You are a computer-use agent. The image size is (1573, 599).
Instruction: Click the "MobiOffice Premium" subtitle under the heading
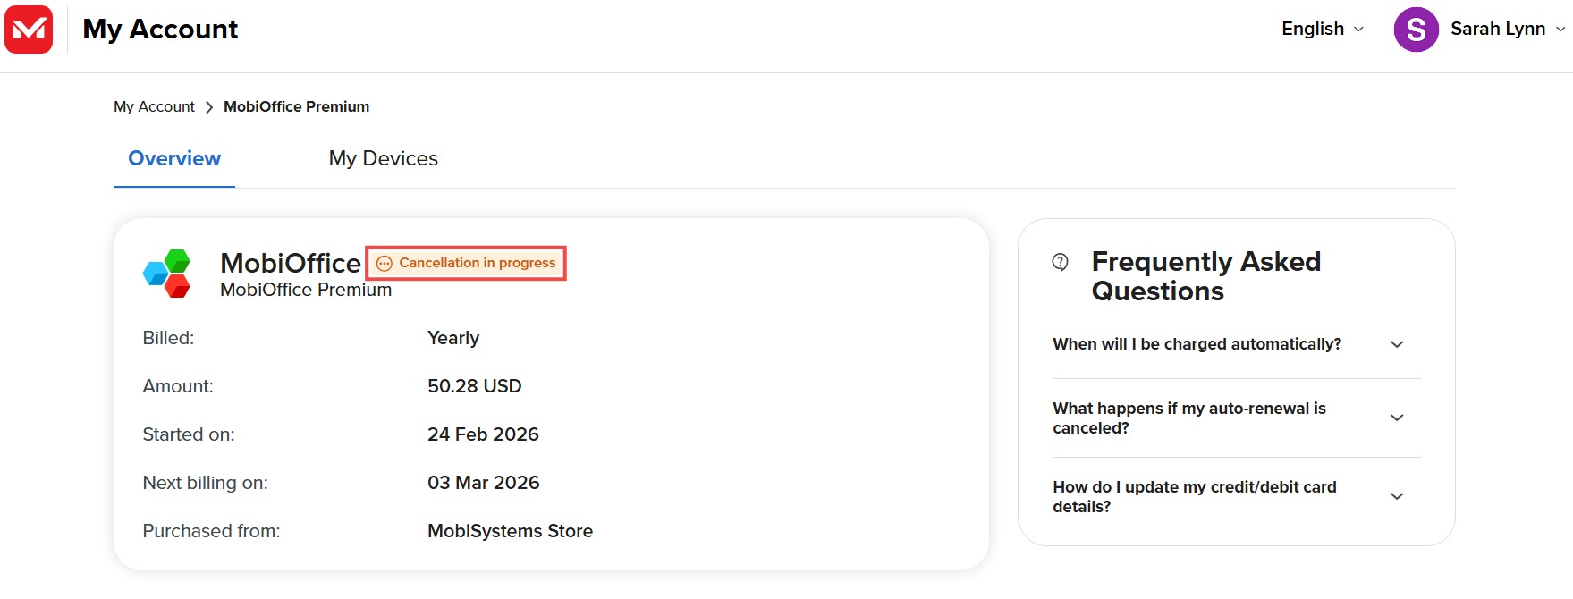[x=306, y=290]
